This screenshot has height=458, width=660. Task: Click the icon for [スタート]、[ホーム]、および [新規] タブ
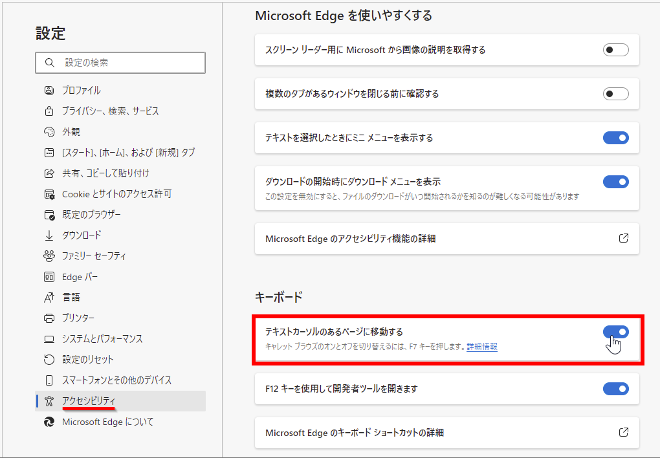[49, 153]
